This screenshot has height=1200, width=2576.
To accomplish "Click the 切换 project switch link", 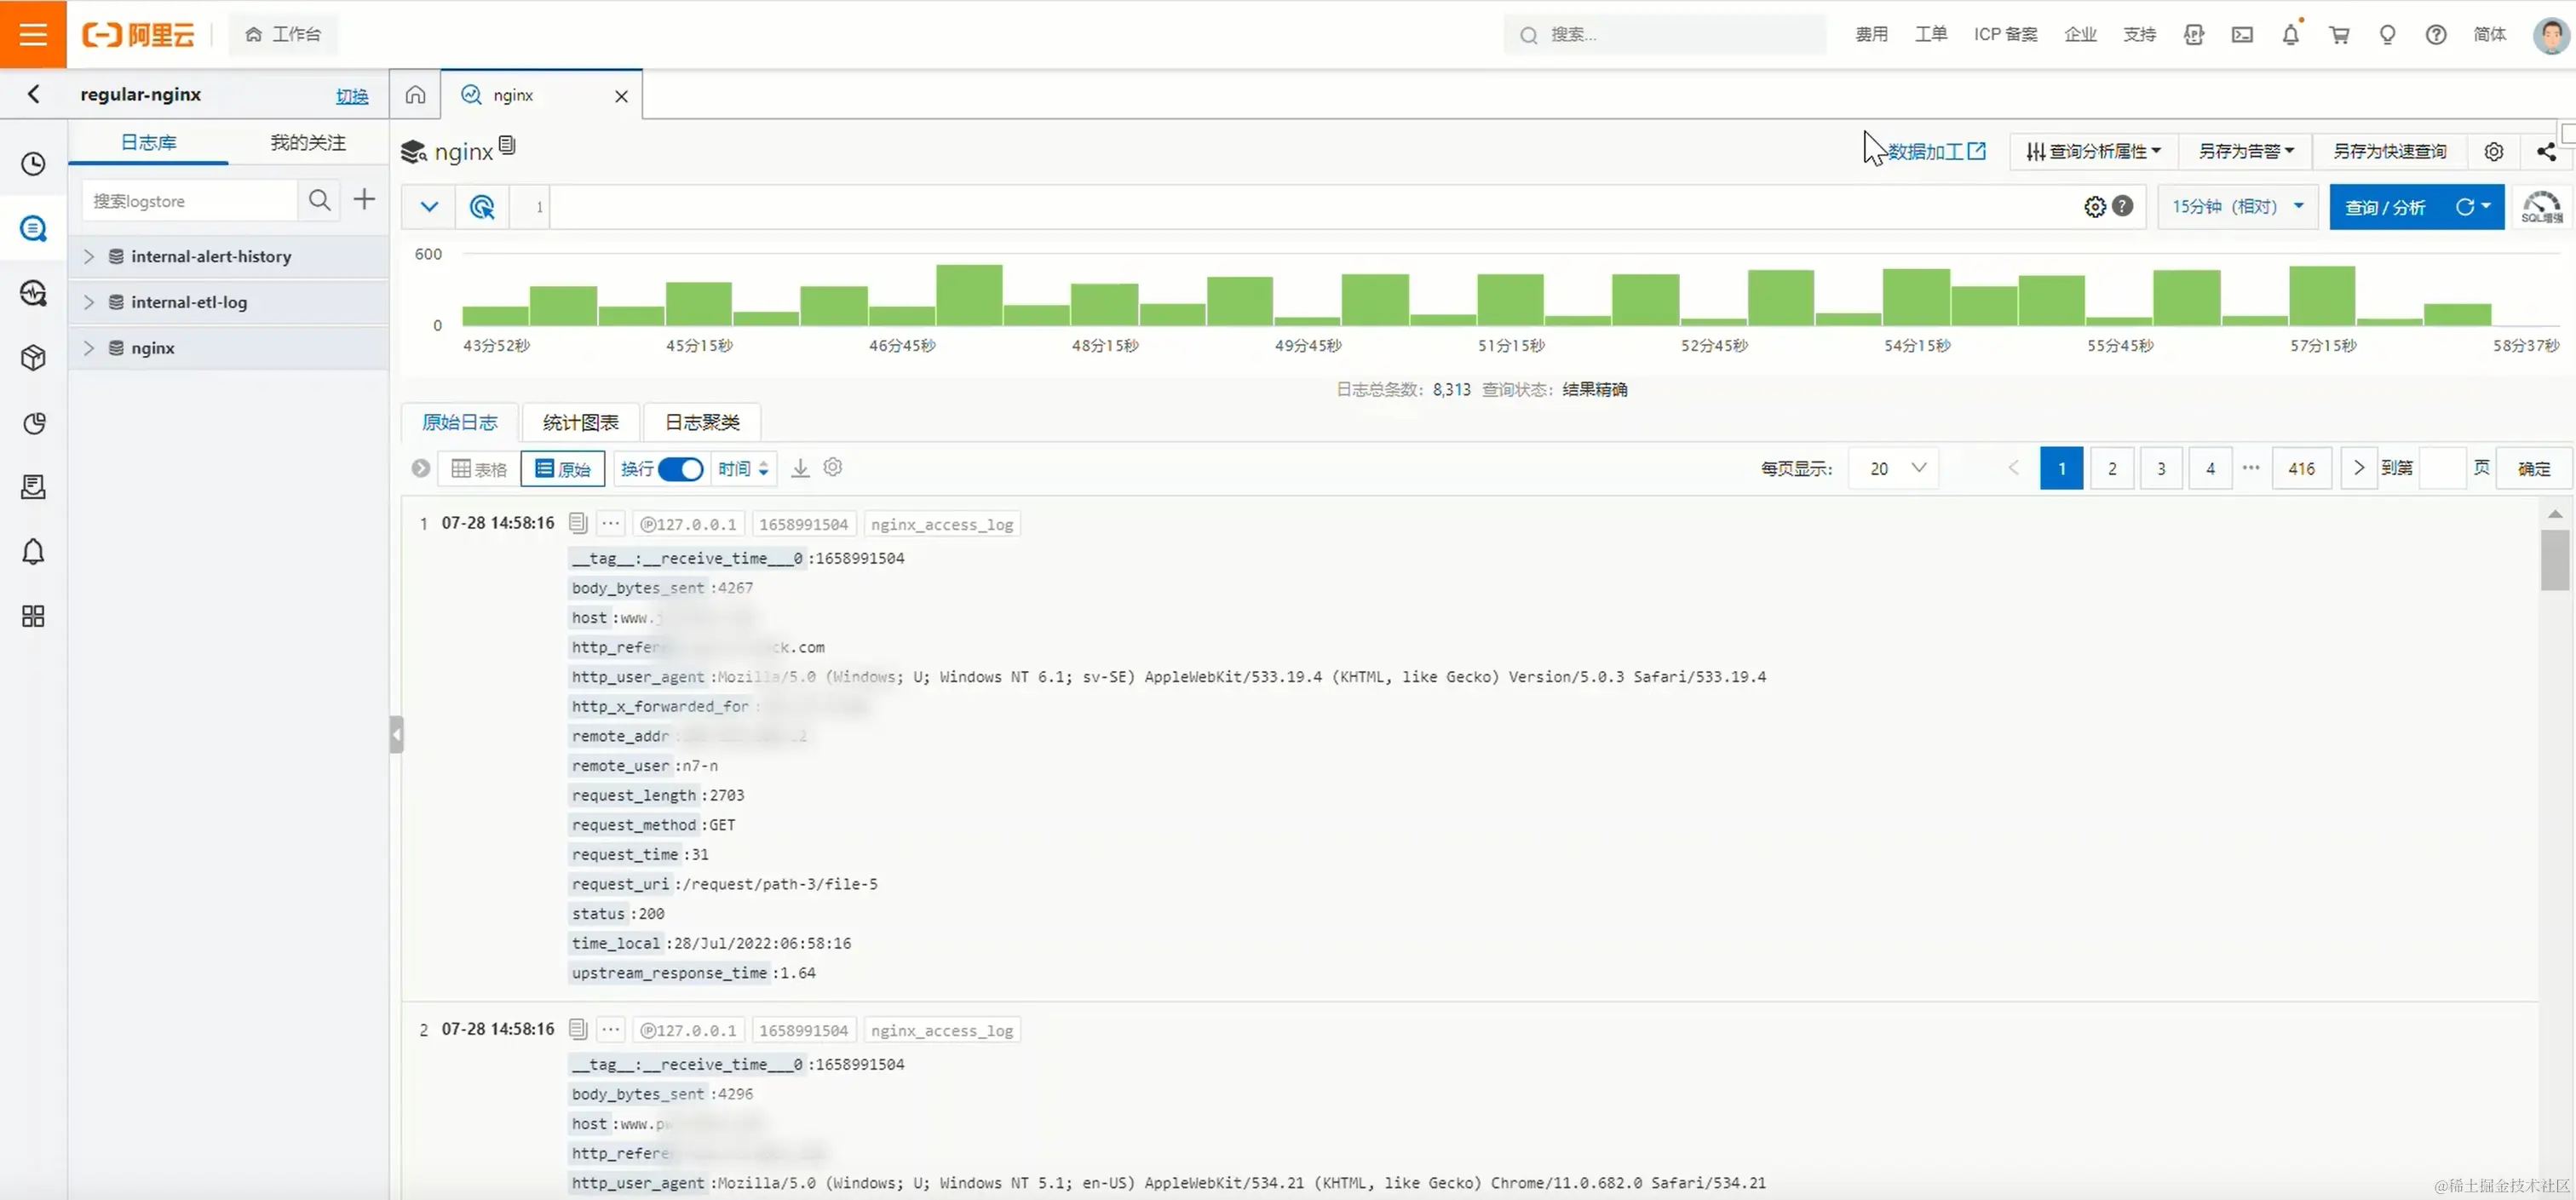I will tap(351, 96).
